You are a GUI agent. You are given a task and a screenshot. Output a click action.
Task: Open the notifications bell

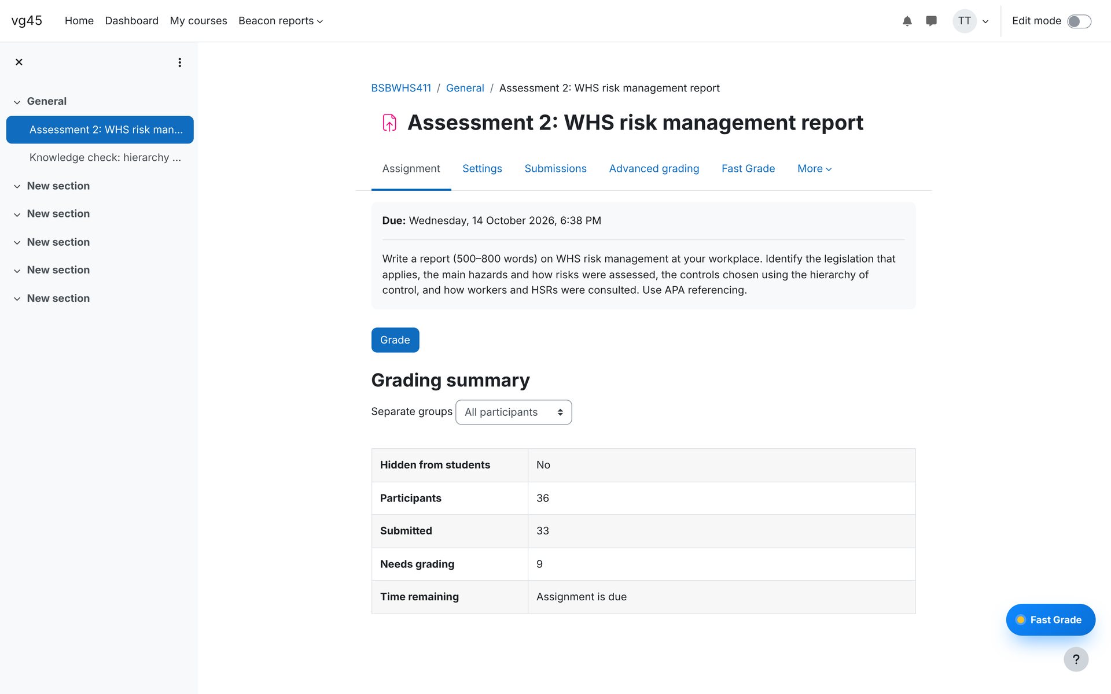click(907, 21)
